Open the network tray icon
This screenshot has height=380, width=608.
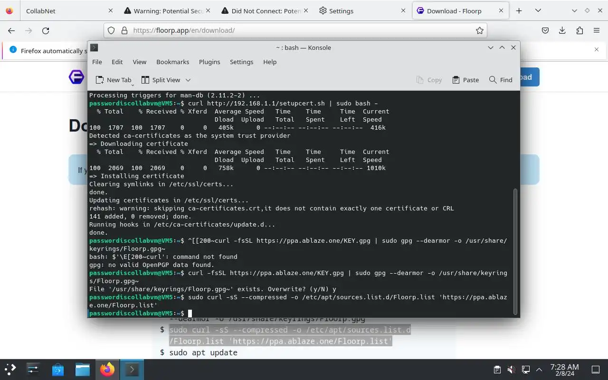525,370
